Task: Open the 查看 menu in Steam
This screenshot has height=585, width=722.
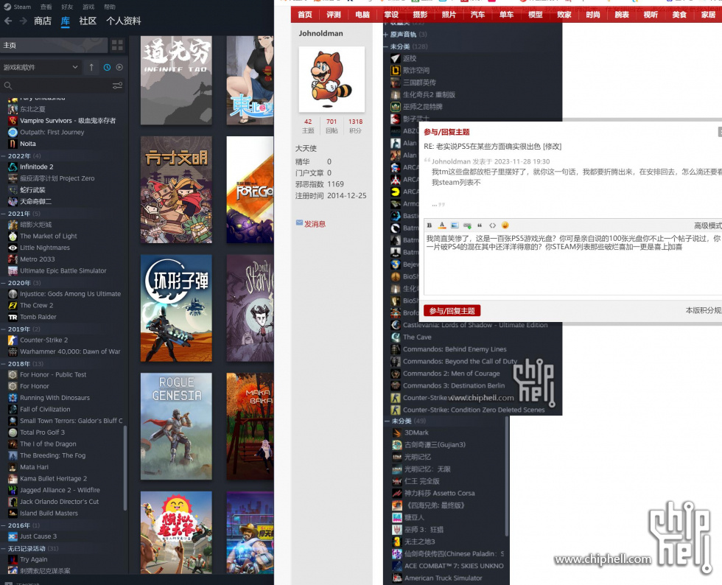Action: coord(46,7)
